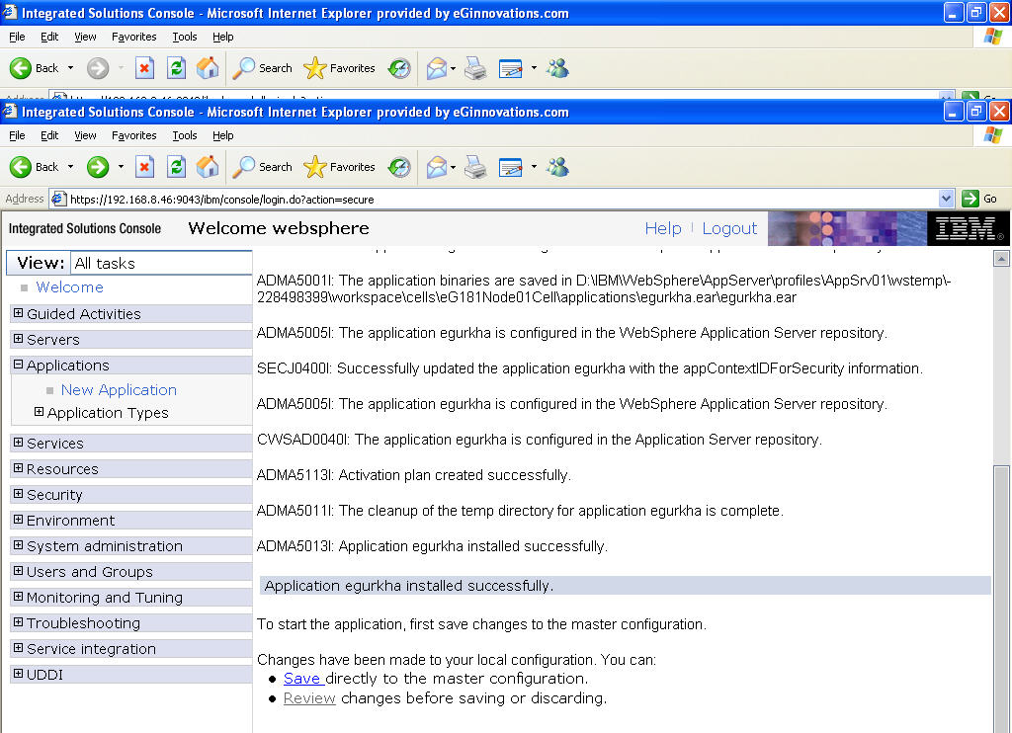This screenshot has width=1012, height=733.
Task: Click Back arrow in background window toolbar
Action: [x=21, y=68]
